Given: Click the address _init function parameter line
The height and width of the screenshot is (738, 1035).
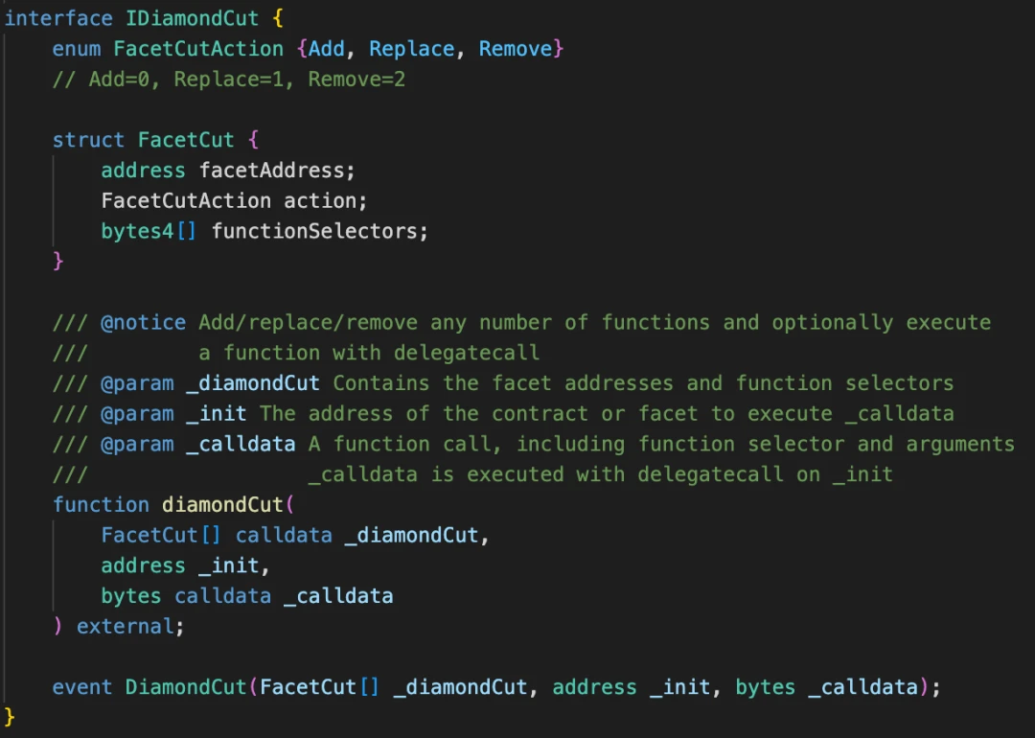Looking at the screenshot, I should (x=186, y=565).
